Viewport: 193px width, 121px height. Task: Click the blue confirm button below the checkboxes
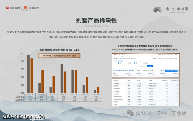[x=150, y=66]
